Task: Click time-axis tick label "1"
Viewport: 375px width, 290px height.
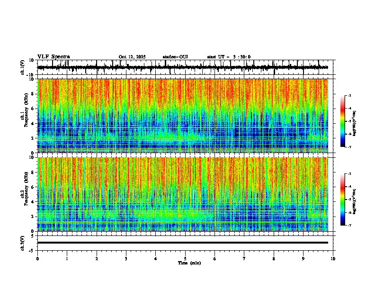Action: click(x=67, y=259)
